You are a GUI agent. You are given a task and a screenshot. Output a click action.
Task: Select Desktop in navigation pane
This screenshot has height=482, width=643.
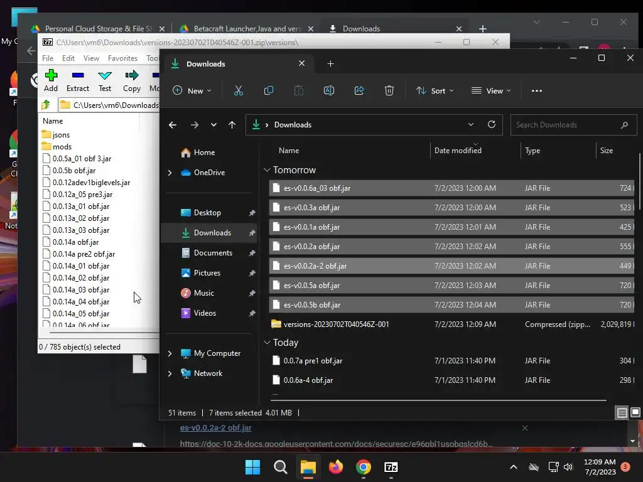[x=207, y=213]
